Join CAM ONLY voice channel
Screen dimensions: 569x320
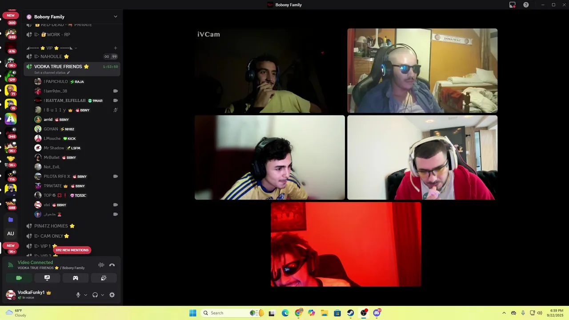pos(72,236)
